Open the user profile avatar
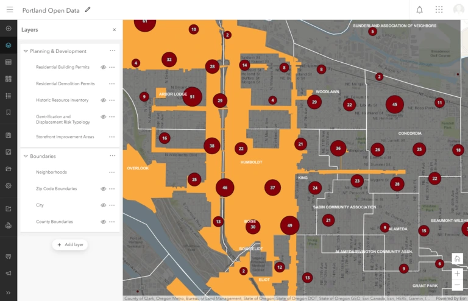 point(458,10)
